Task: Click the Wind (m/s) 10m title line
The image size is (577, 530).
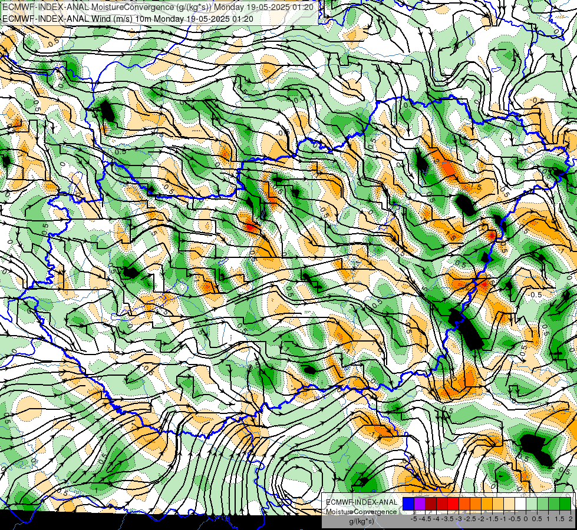Action: coord(128,18)
